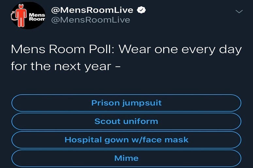Screen dimensions: 253x168
Task: Pick the "Mime" poll answer
Action: (126, 158)
